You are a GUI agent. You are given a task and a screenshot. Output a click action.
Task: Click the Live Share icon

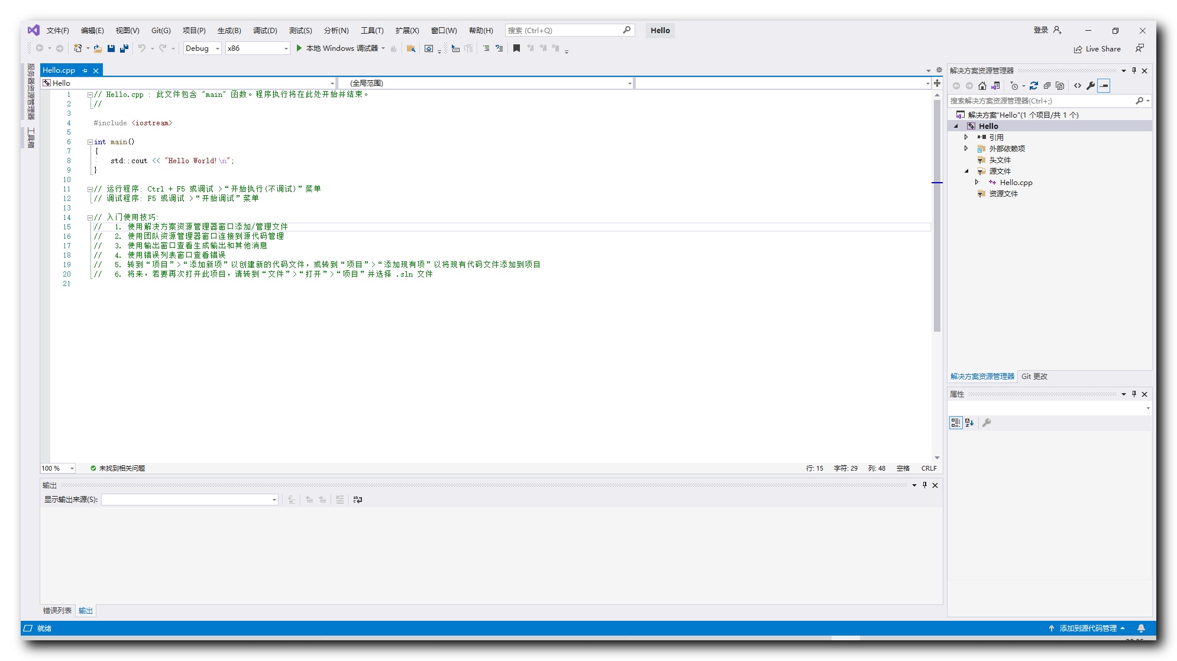click(x=1078, y=49)
